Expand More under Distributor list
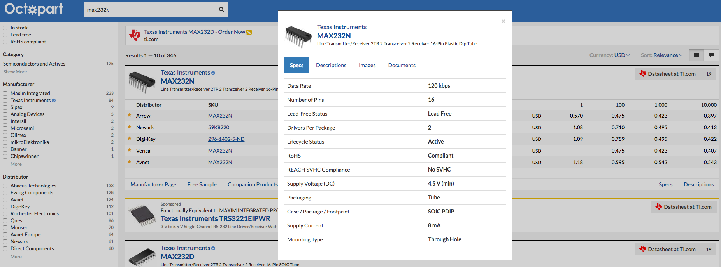Screen dimensions: 721x267 click(x=16, y=257)
